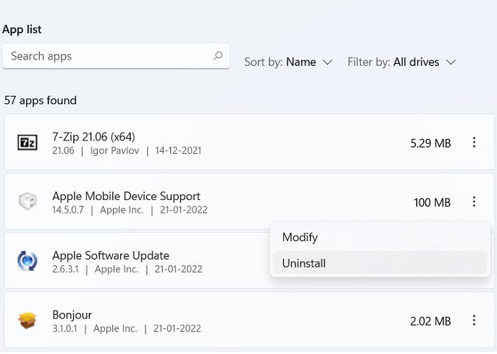Open the Sort by: Name dropdown
Viewport: 497px width, 354px height.
[288, 62]
